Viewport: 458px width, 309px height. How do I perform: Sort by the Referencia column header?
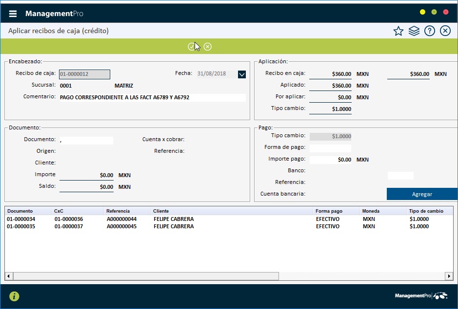click(x=127, y=211)
